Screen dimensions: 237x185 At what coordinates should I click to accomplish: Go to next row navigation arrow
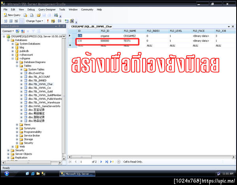(x=101, y=162)
